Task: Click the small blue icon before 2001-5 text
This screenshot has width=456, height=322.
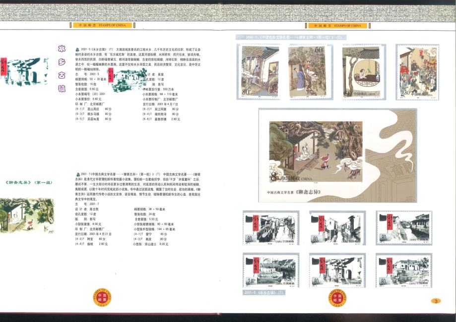Action: point(77,50)
